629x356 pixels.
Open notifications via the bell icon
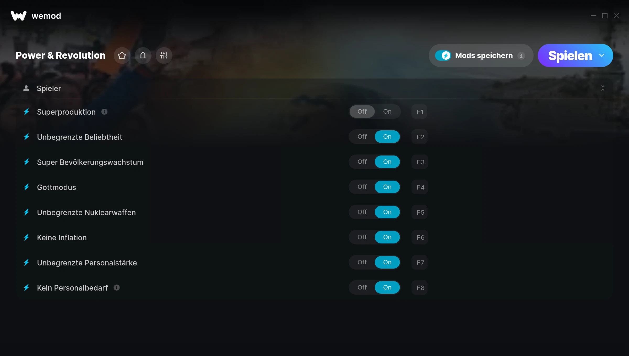click(x=143, y=55)
